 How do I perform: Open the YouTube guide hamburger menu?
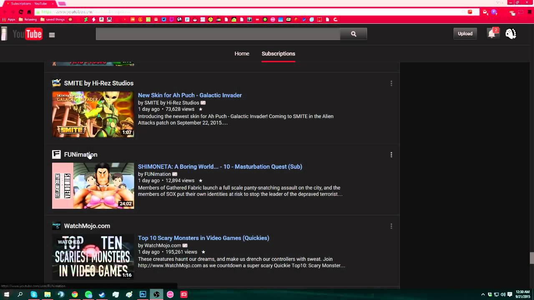pos(52,35)
